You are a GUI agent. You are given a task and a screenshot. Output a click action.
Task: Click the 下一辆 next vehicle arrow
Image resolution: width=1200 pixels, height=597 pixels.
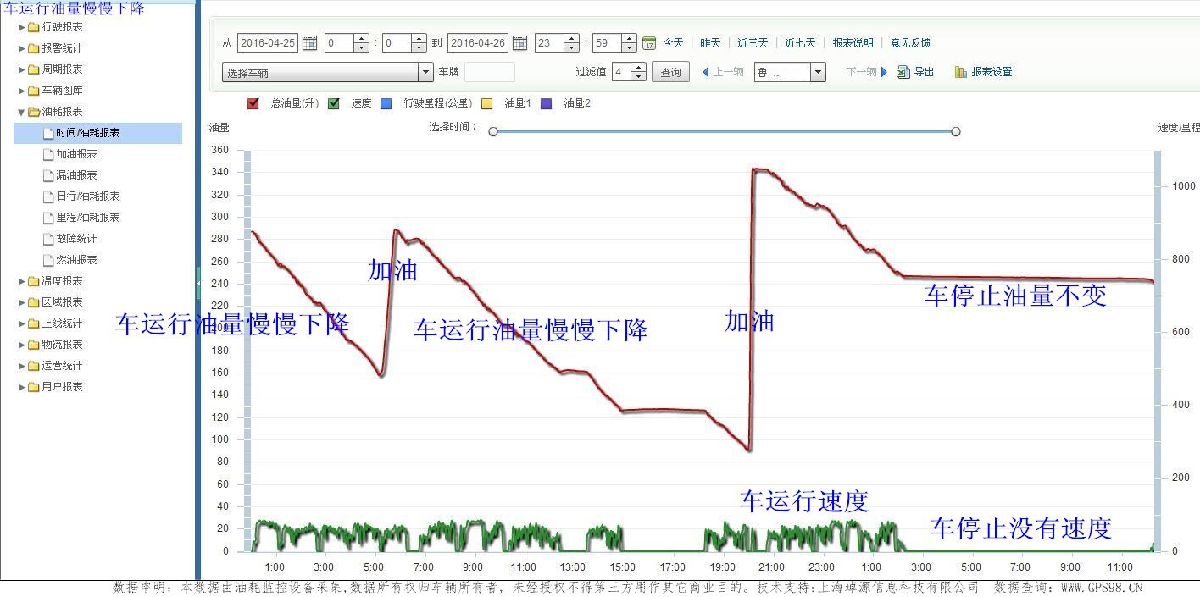click(884, 72)
